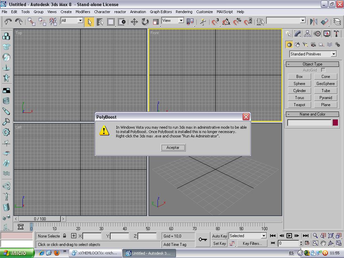The height and width of the screenshot is (258, 344).
Task: Switch to the Display command panel tab
Action: (x=327, y=34)
